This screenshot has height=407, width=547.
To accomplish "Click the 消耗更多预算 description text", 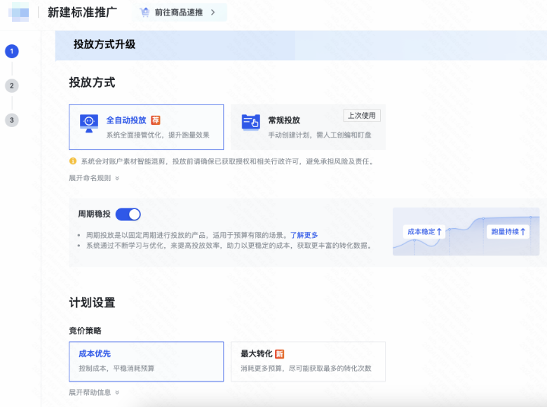I will coord(306,368).
